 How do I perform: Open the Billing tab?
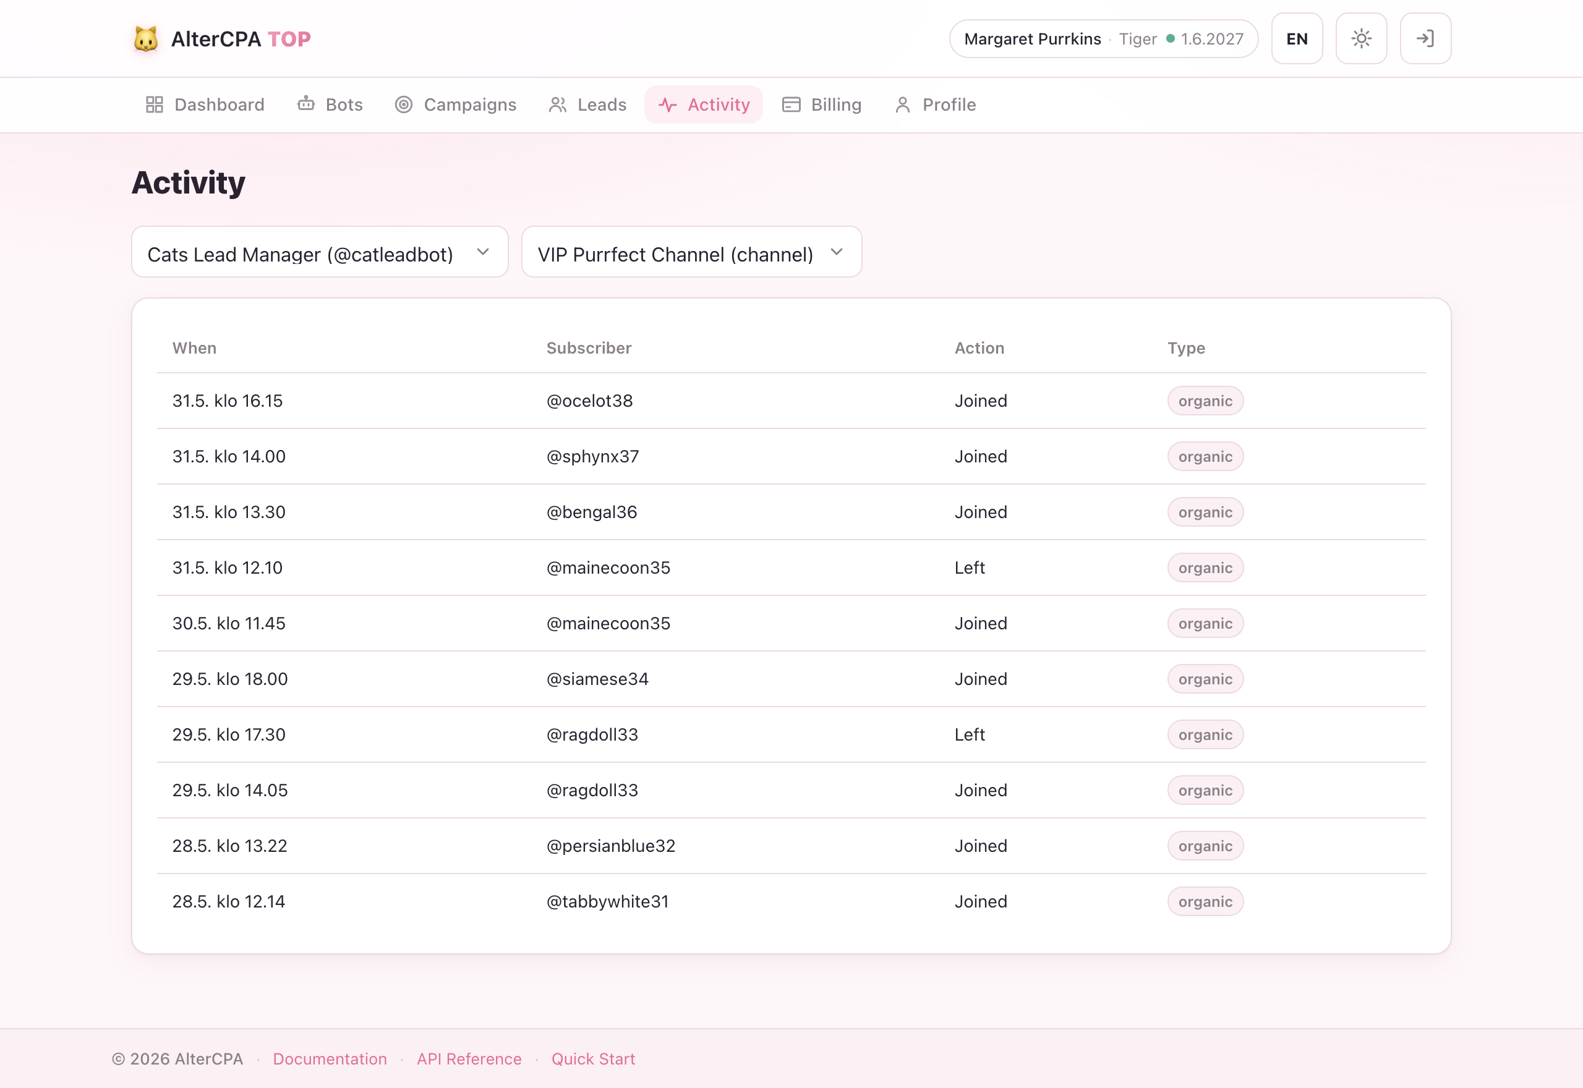click(x=822, y=104)
